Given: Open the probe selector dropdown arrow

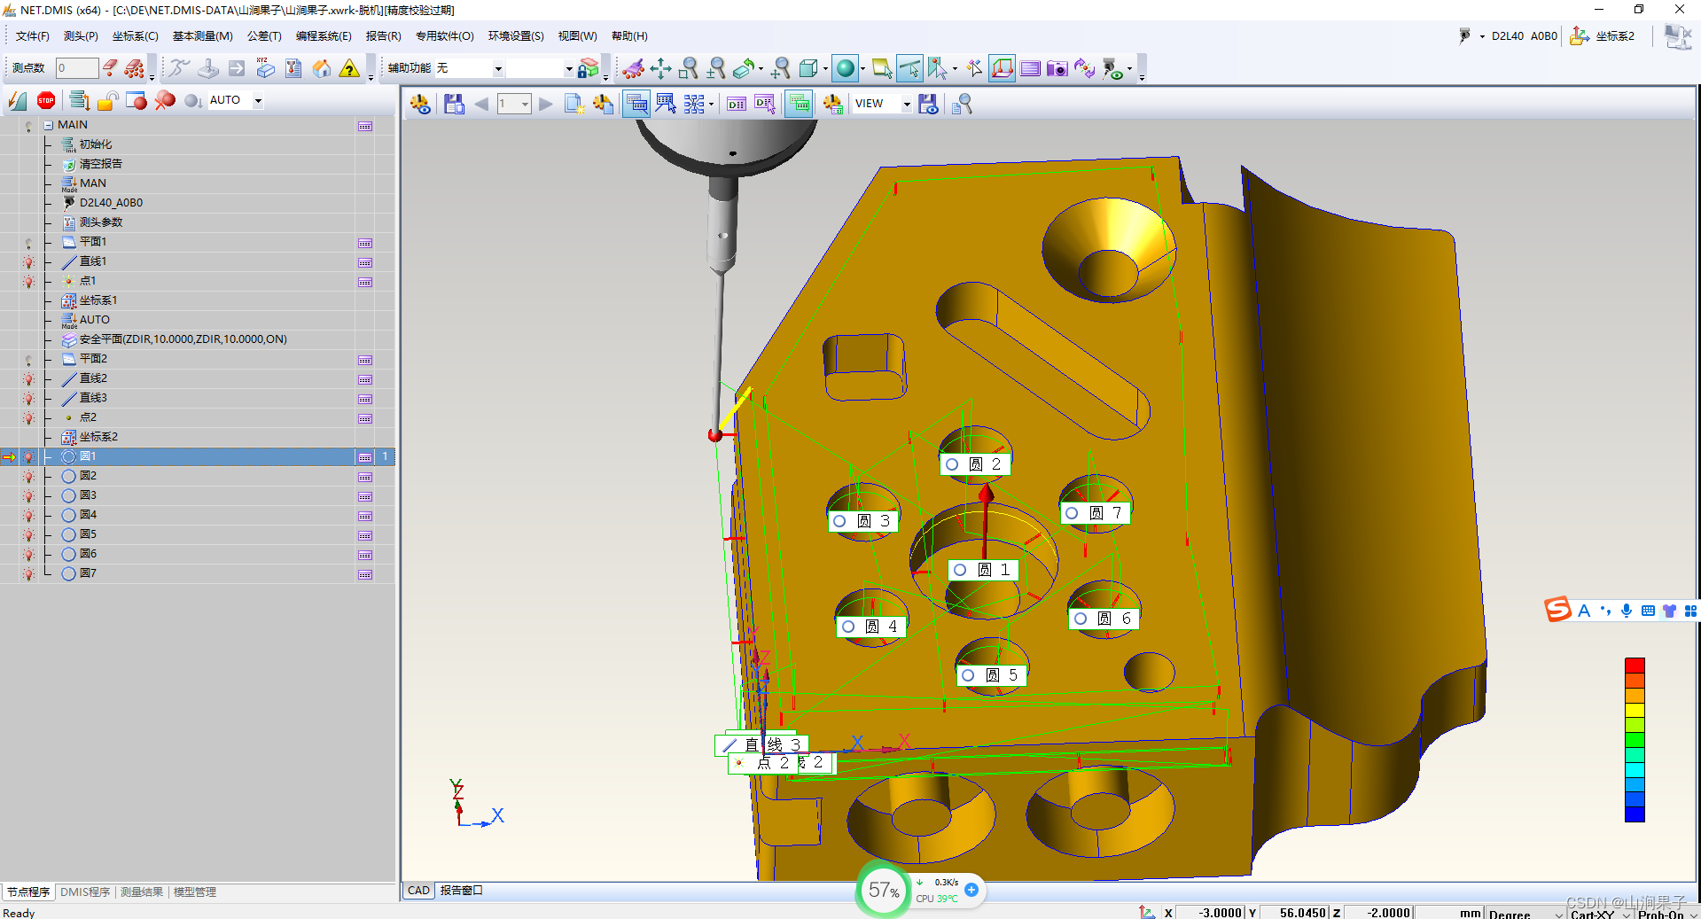Looking at the screenshot, I should tap(1482, 36).
